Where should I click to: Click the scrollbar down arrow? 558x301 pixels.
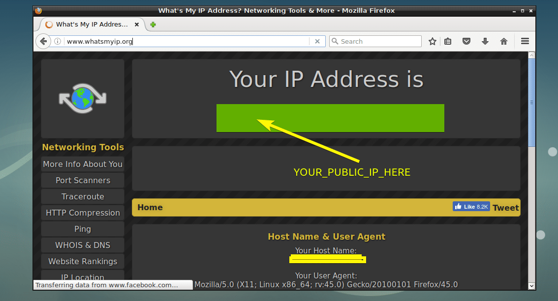pyautogui.click(x=531, y=286)
